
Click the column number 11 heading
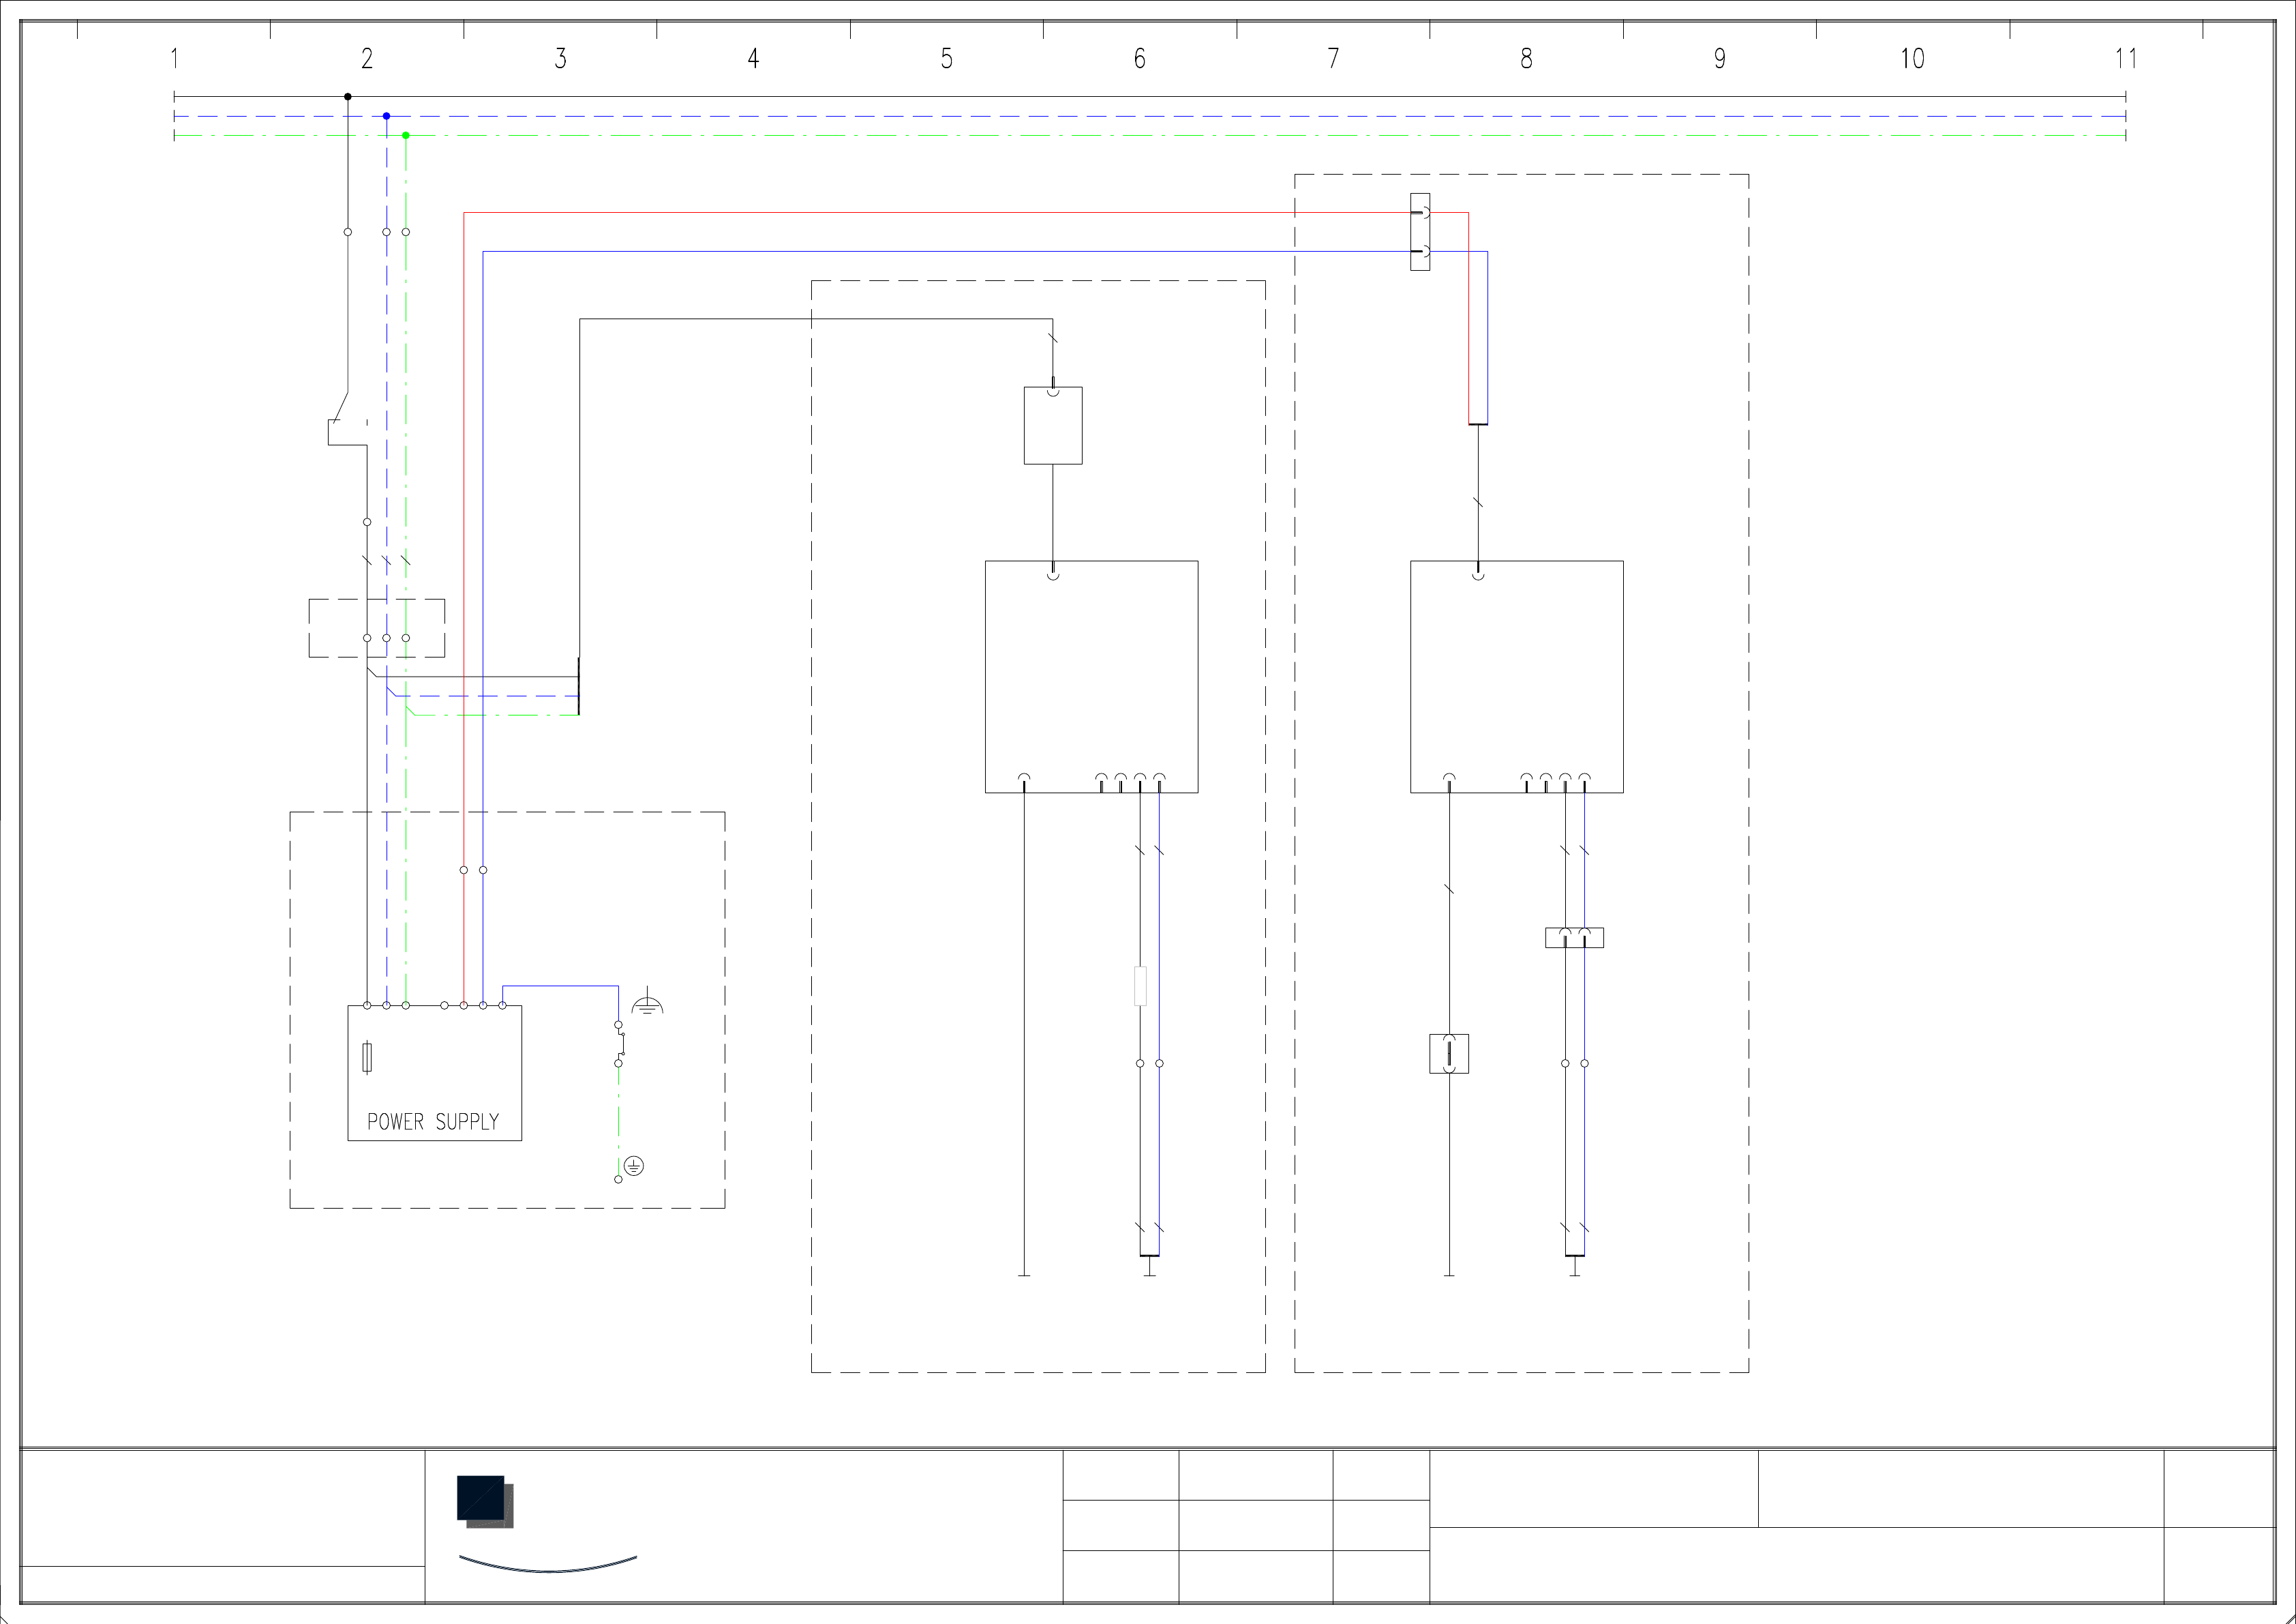(2126, 59)
